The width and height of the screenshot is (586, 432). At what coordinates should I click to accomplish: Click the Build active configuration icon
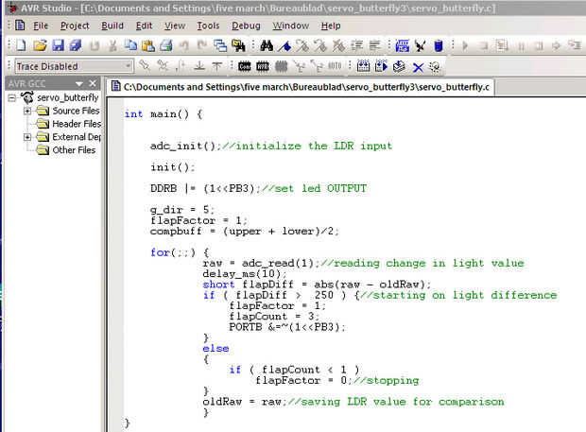(363, 66)
